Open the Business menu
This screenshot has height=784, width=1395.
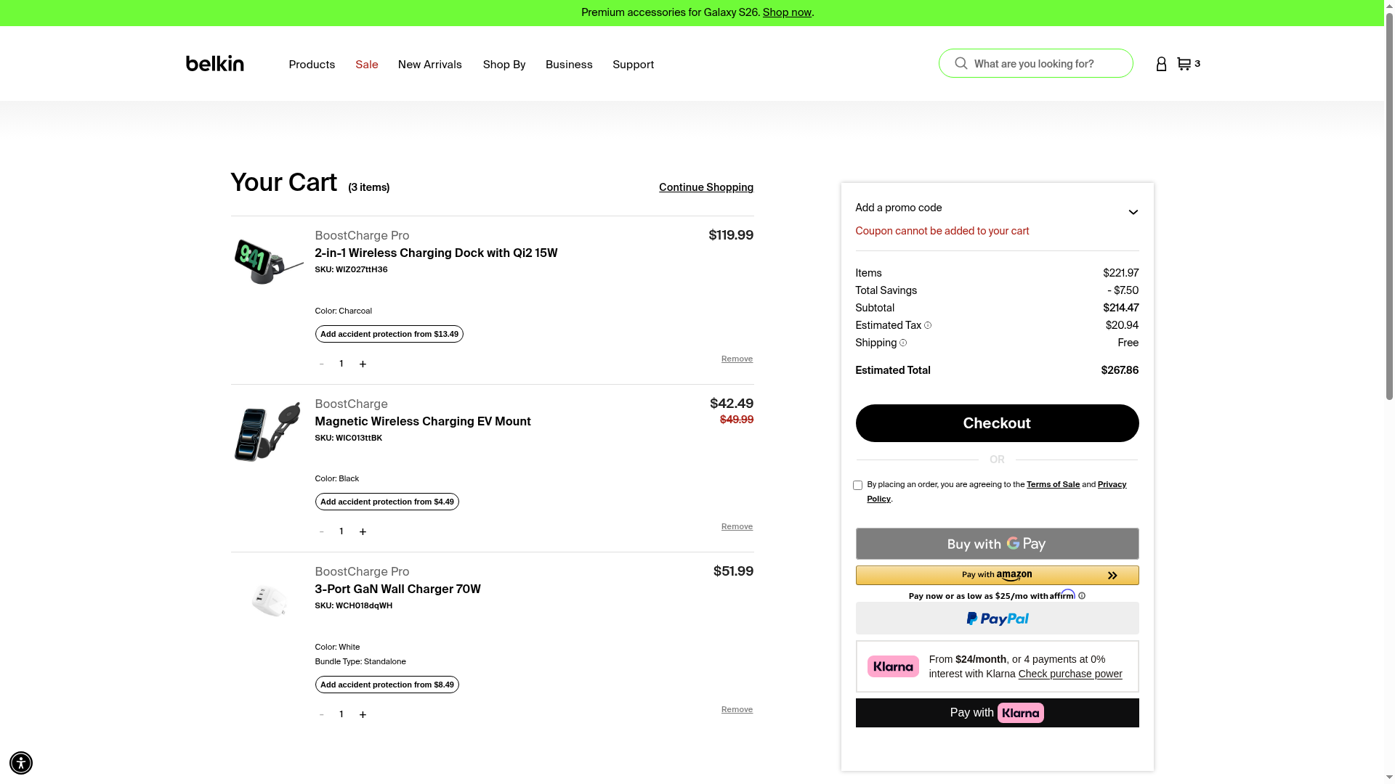(x=569, y=65)
